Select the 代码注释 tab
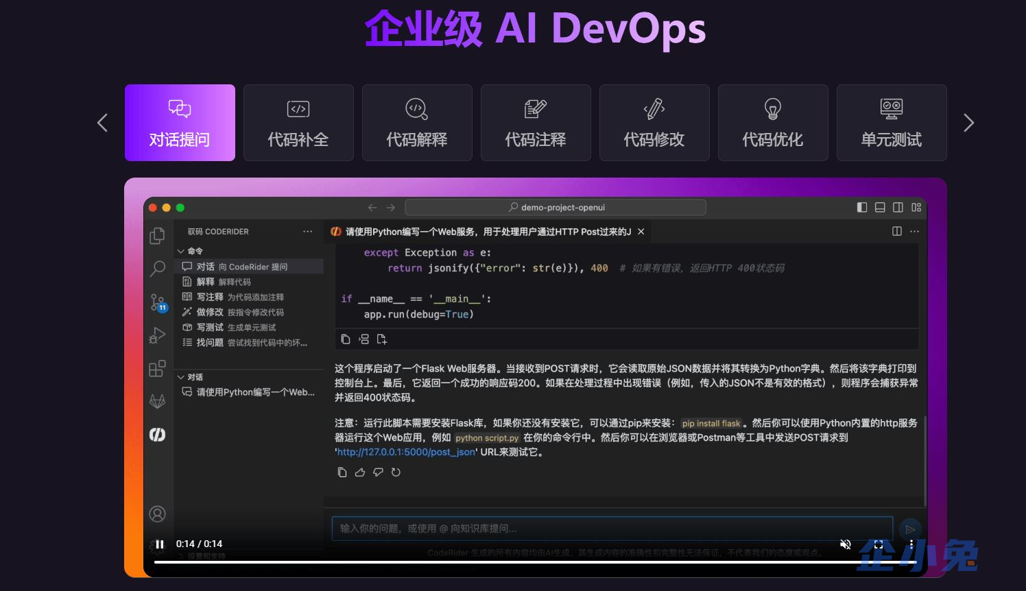 pos(536,123)
